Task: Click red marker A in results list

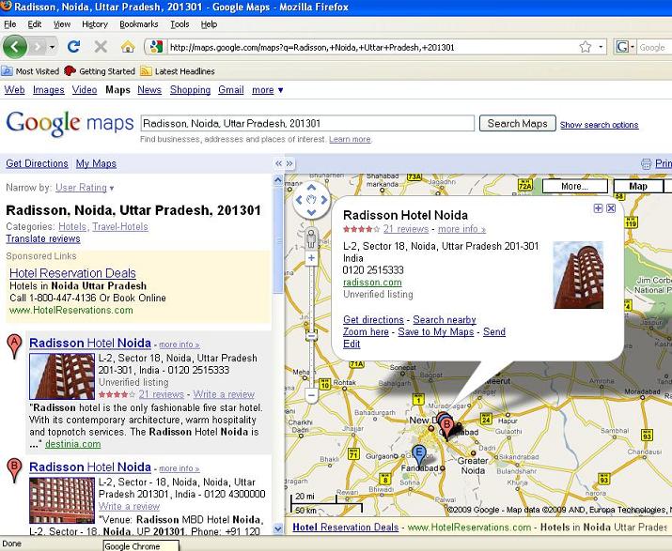Action: (x=15, y=346)
